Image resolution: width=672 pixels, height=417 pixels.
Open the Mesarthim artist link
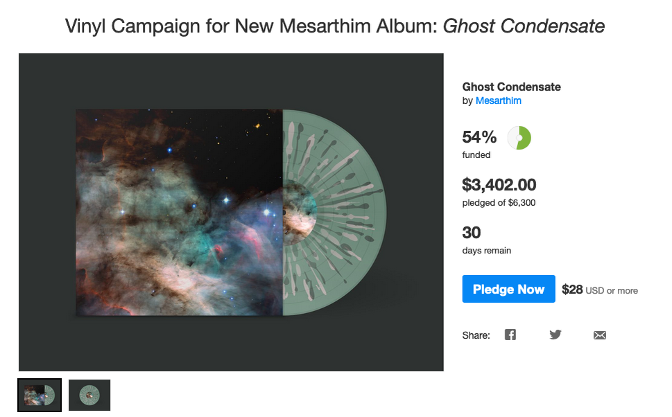pyautogui.click(x=499, y=100)
